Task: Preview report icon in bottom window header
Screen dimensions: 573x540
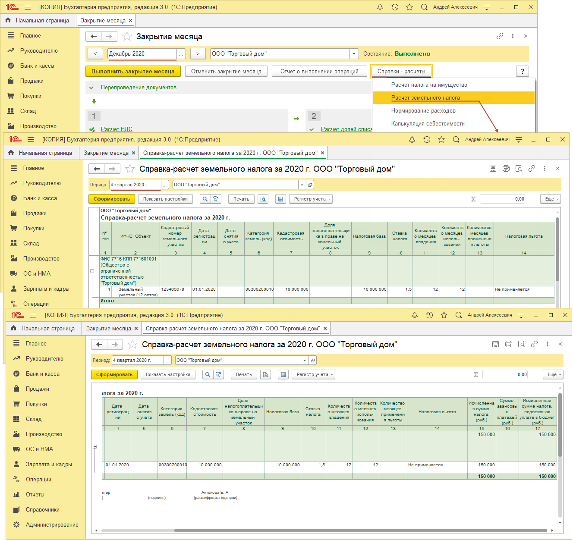Action: [x=521, y=344]
